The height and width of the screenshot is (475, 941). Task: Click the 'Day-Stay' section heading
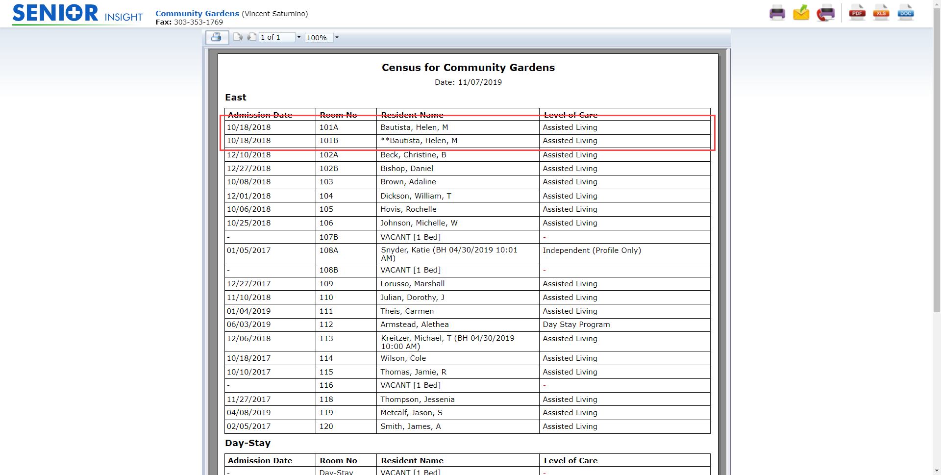click(x=248, y=443)
